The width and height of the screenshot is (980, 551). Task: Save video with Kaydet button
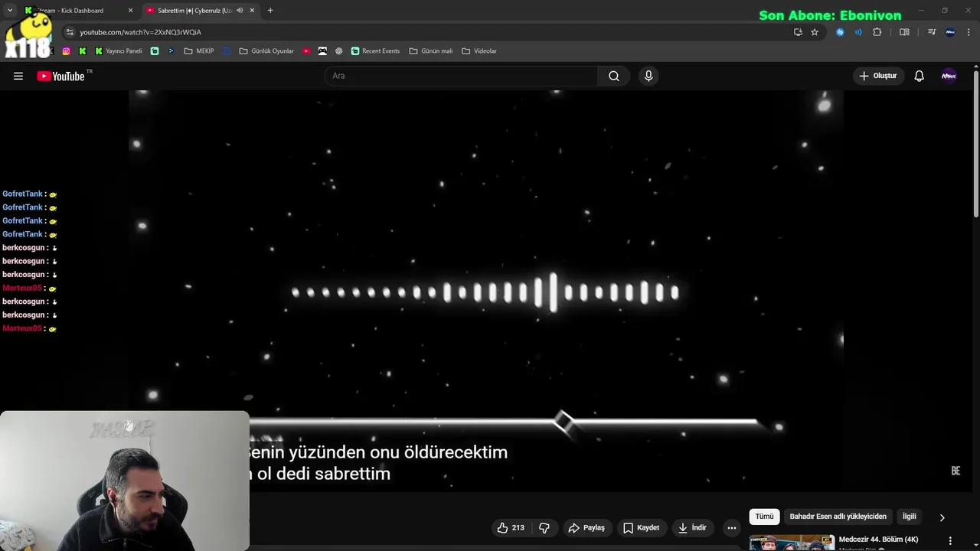coord(641,527)
